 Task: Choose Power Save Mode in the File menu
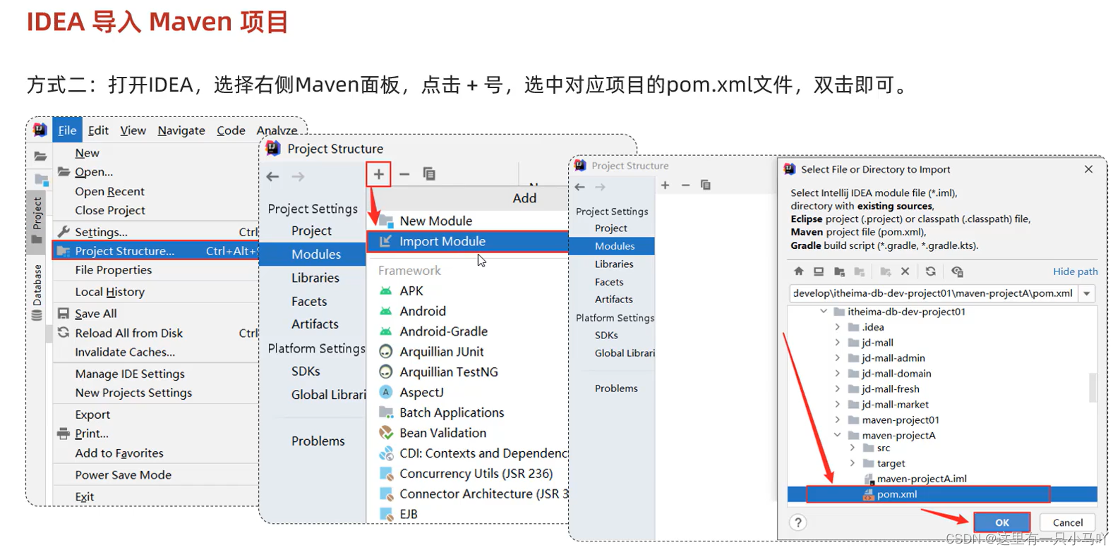[x=123, y=475]
